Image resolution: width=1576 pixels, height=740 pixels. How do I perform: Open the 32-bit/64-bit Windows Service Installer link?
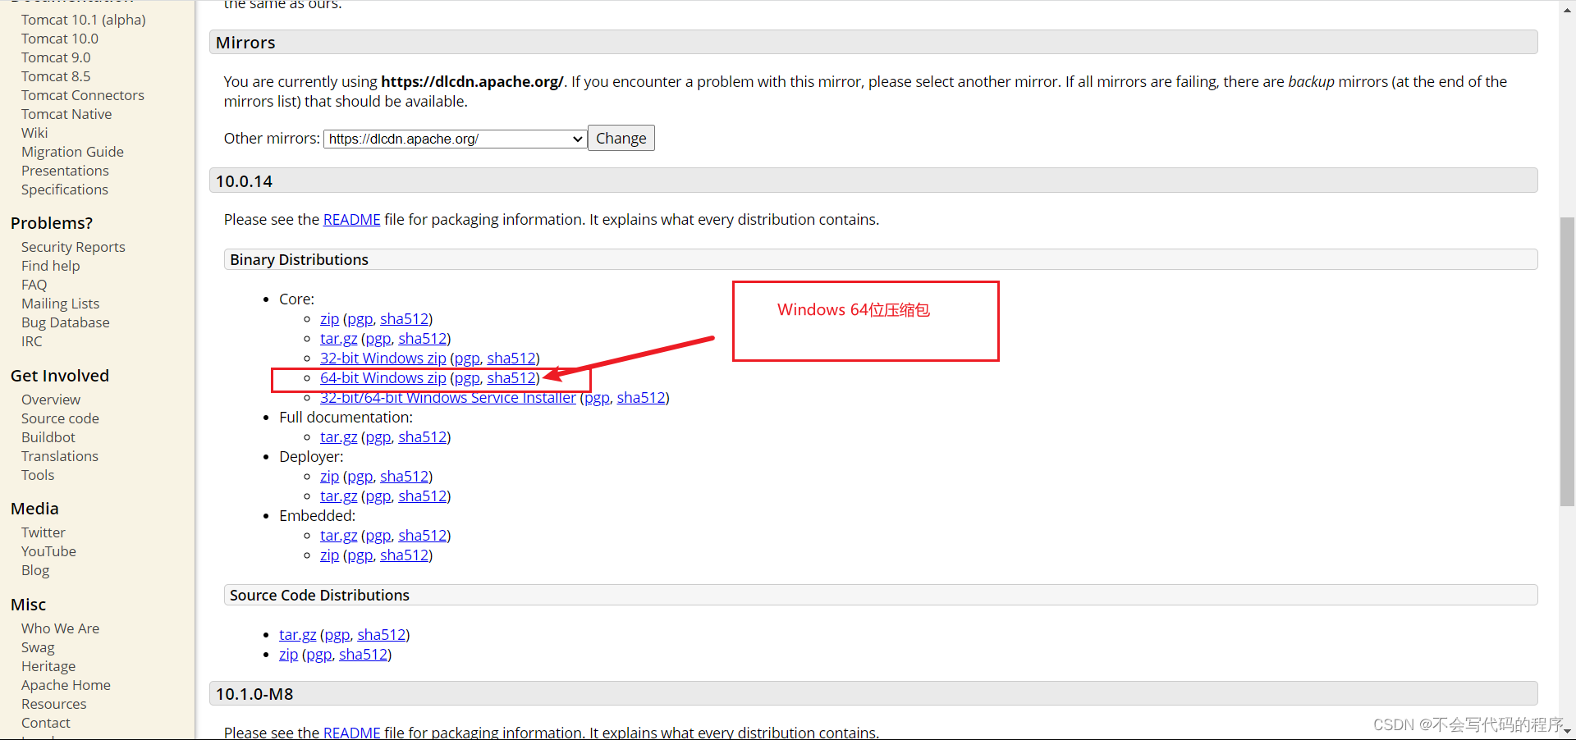pos(448,397)
